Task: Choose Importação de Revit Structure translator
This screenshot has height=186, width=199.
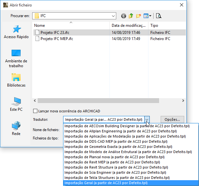Action: point(131,167)
